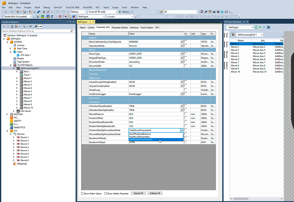Screen dimensions: 294x202
Task: Click the XtsProcessingUnit icon in XTS Tool Window
Action: pos(233,35)
